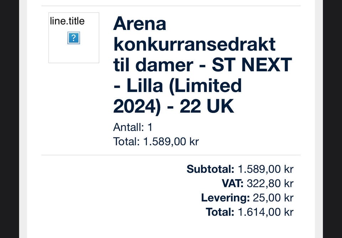The height and width of the screenshot is (238, 342).
Task: Click the word Arena in product title
Action: 140,24
